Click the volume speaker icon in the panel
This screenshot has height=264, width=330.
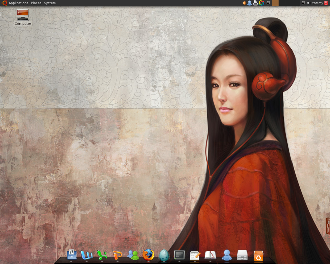pos(308,3)
